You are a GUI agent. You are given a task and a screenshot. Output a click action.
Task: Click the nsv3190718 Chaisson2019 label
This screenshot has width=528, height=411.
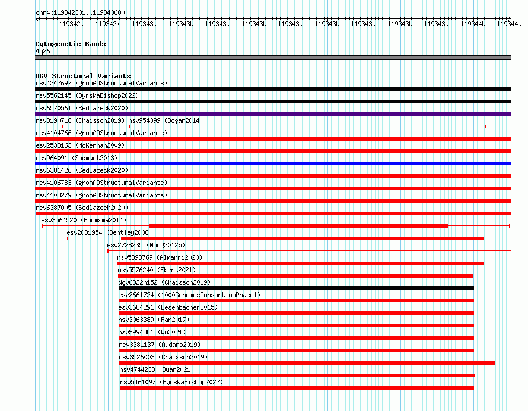80,120
